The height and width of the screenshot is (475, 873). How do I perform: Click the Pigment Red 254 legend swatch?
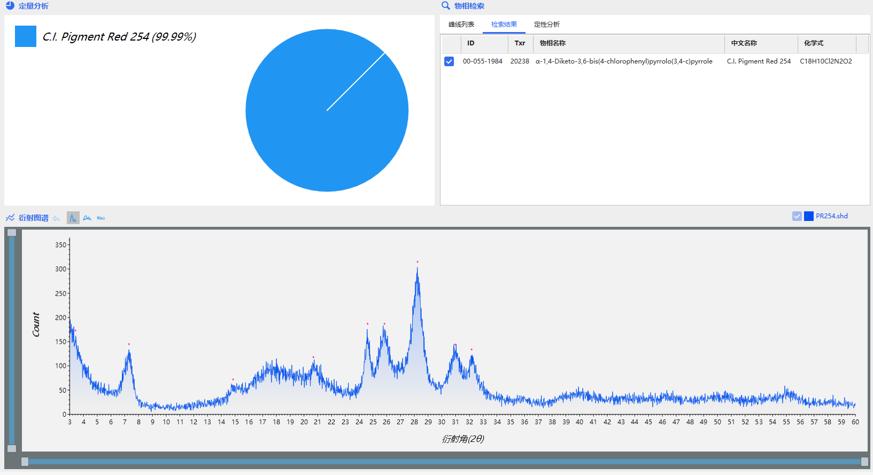pyautogui.click(x=26, y=36)
